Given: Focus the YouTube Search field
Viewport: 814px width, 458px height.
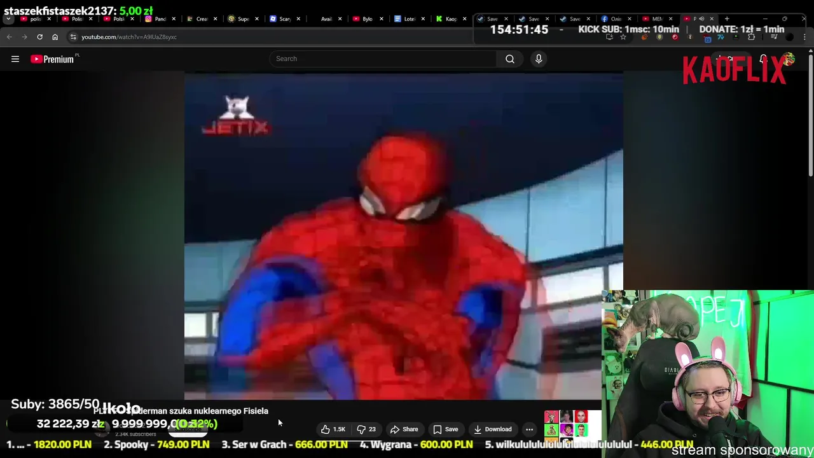Looking at the screenshot, I should coord(383,59).
